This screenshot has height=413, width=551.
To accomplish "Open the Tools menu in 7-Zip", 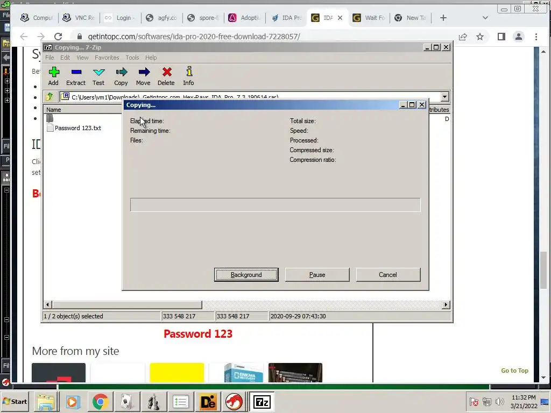I will [132, 58].
